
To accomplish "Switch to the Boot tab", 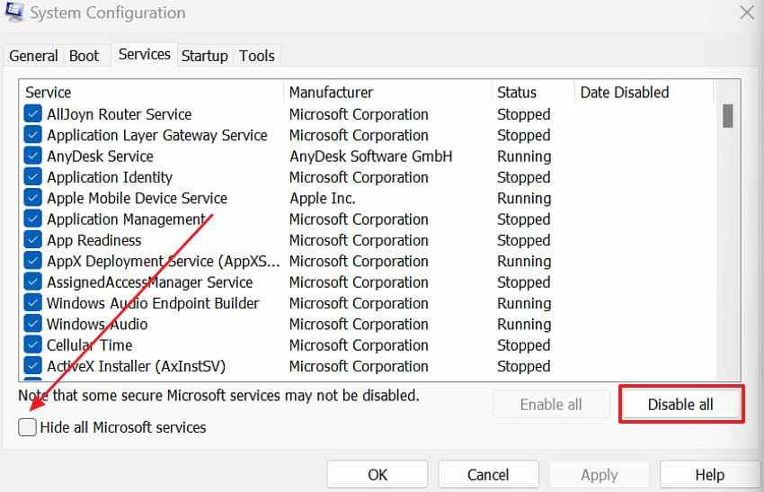I will pyautogui.click(x=84, y=56).
